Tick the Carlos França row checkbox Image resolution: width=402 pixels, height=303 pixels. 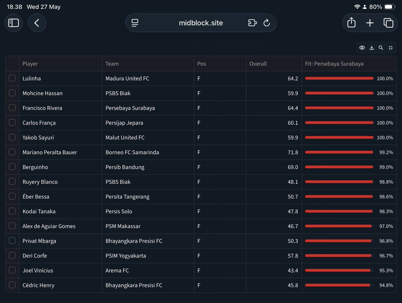(x=12, y=122)
